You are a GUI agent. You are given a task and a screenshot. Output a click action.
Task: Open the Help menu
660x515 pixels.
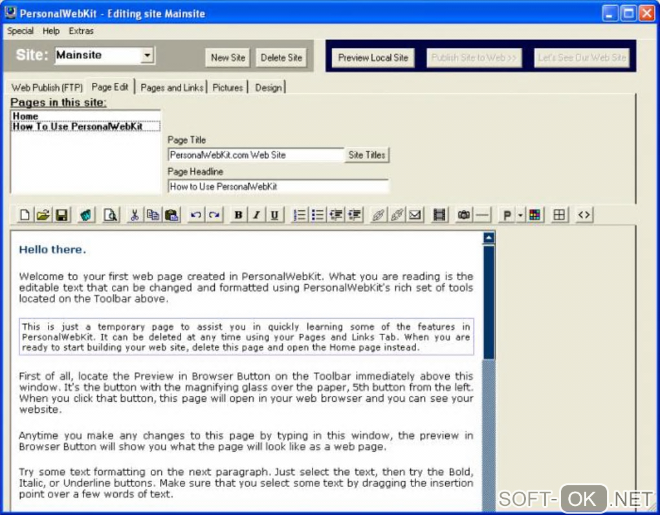[51, 31]
